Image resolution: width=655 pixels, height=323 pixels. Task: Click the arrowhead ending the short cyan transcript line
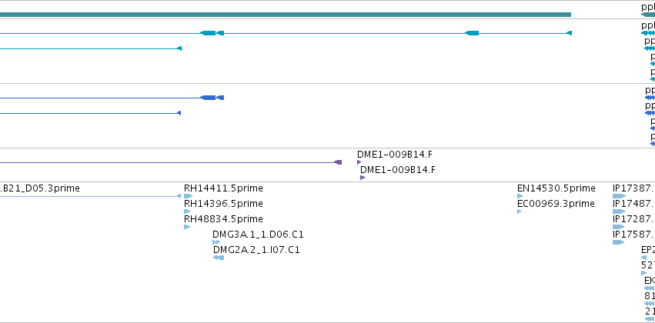pyautogui.click(x=179, y=48)
